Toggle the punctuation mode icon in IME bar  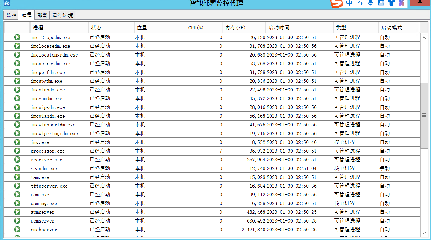360,3
